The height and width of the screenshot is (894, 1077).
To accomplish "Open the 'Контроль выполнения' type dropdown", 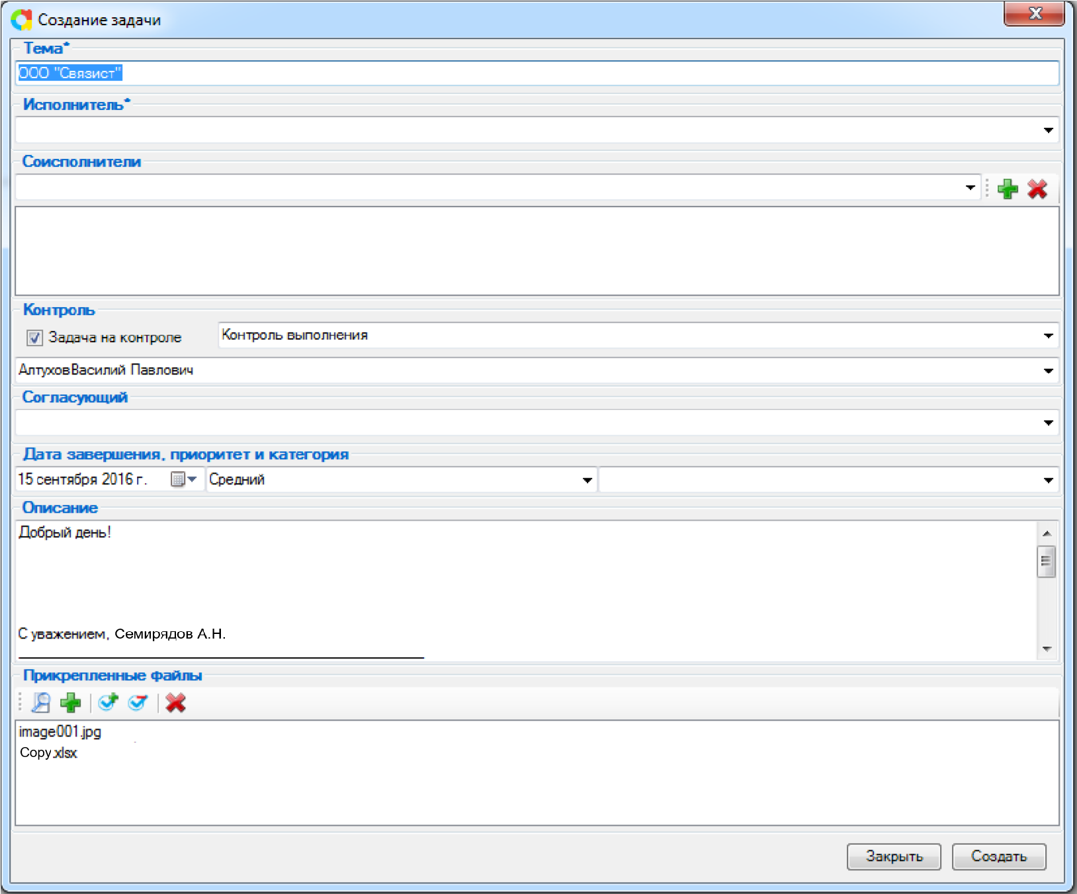I will [1048, 336].
